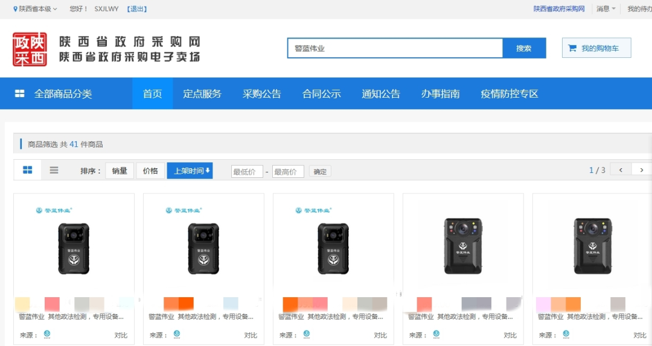Switch to list view layout icon
This screenshot has height=346, width=652.
coord(54,170)
